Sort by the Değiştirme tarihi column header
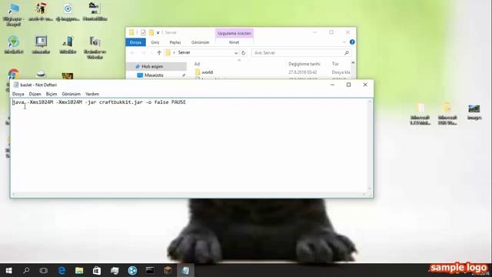The width and height of the screenshot is (492, 277). tap(304, 64)
